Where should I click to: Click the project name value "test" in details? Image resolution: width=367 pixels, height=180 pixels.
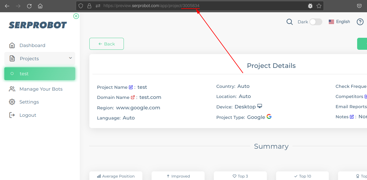142,87
